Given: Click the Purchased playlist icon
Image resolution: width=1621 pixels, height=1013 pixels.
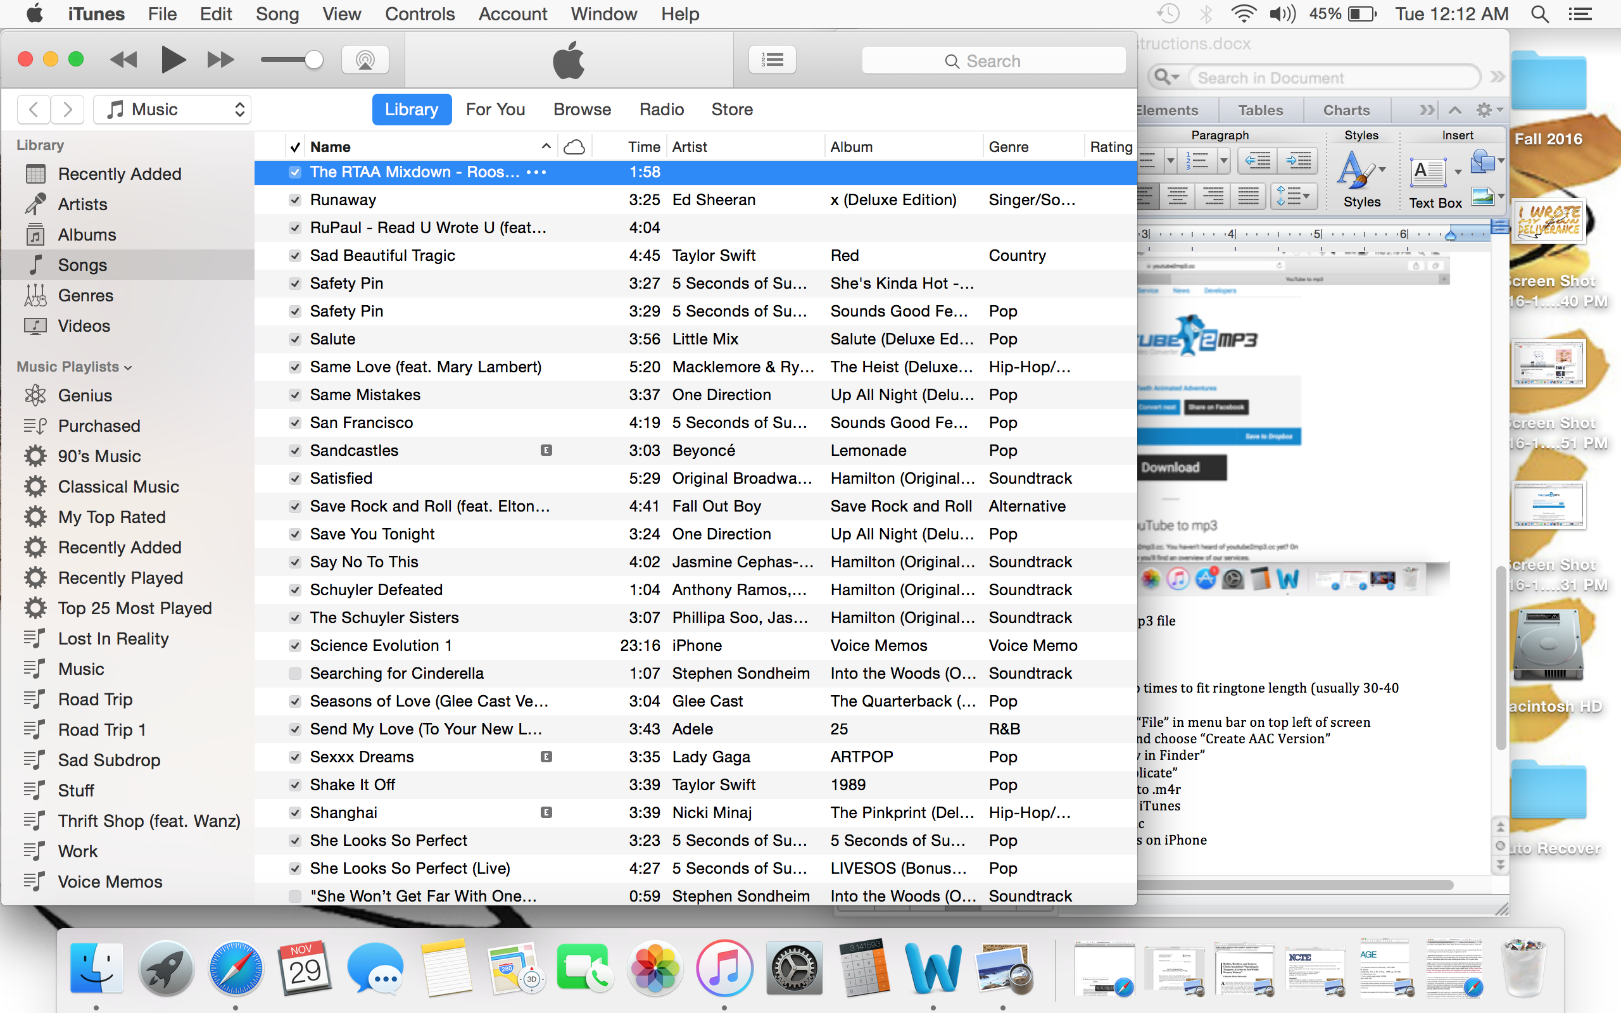Looking at the screenshot, I should [x=34, y=425].
